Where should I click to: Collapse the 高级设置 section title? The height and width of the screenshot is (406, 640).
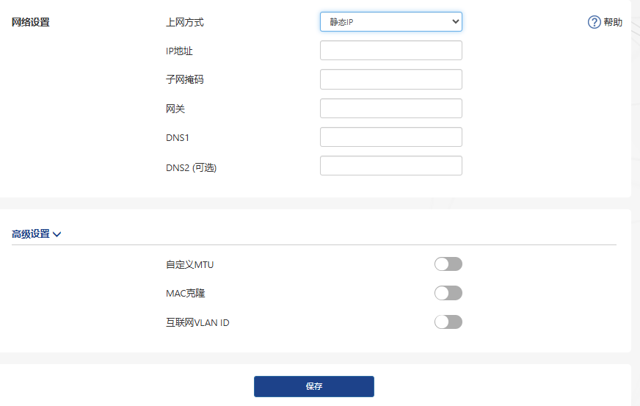31,234
